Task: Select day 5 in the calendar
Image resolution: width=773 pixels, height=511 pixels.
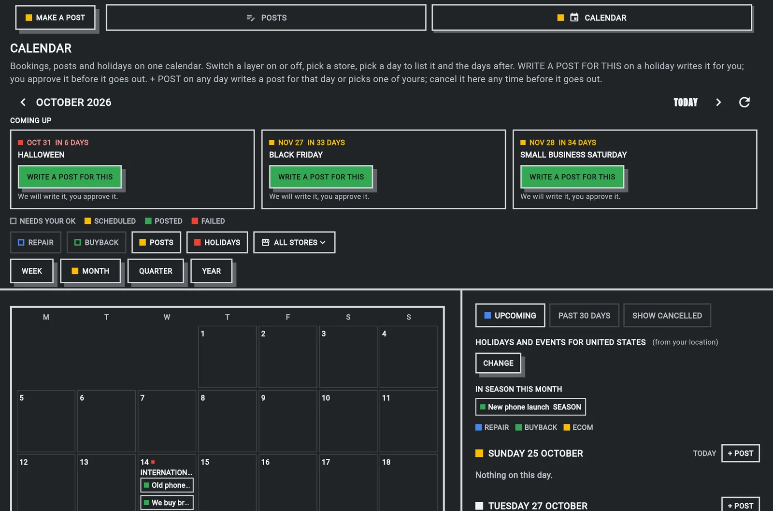Action: coord(46,421)
